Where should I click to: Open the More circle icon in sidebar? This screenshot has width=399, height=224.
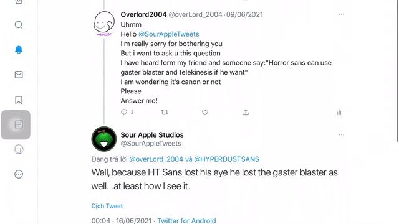[x=19, y=174]
